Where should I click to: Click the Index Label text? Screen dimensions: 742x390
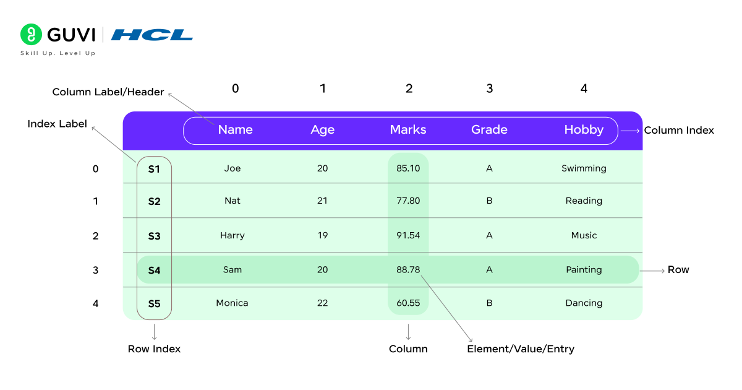(57, 124)
